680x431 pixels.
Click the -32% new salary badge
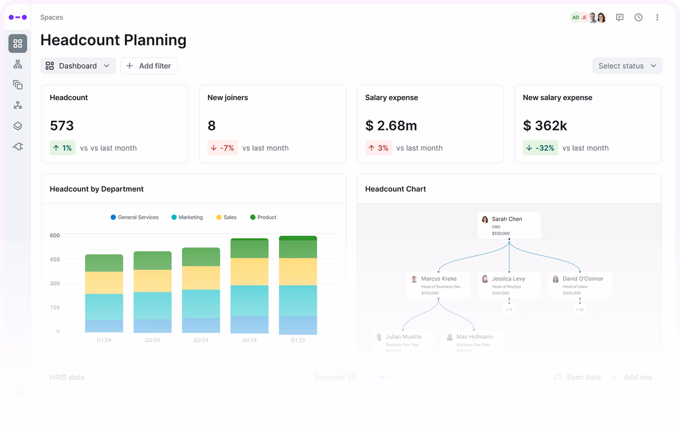pyautogui.click(x=541, y=148)
